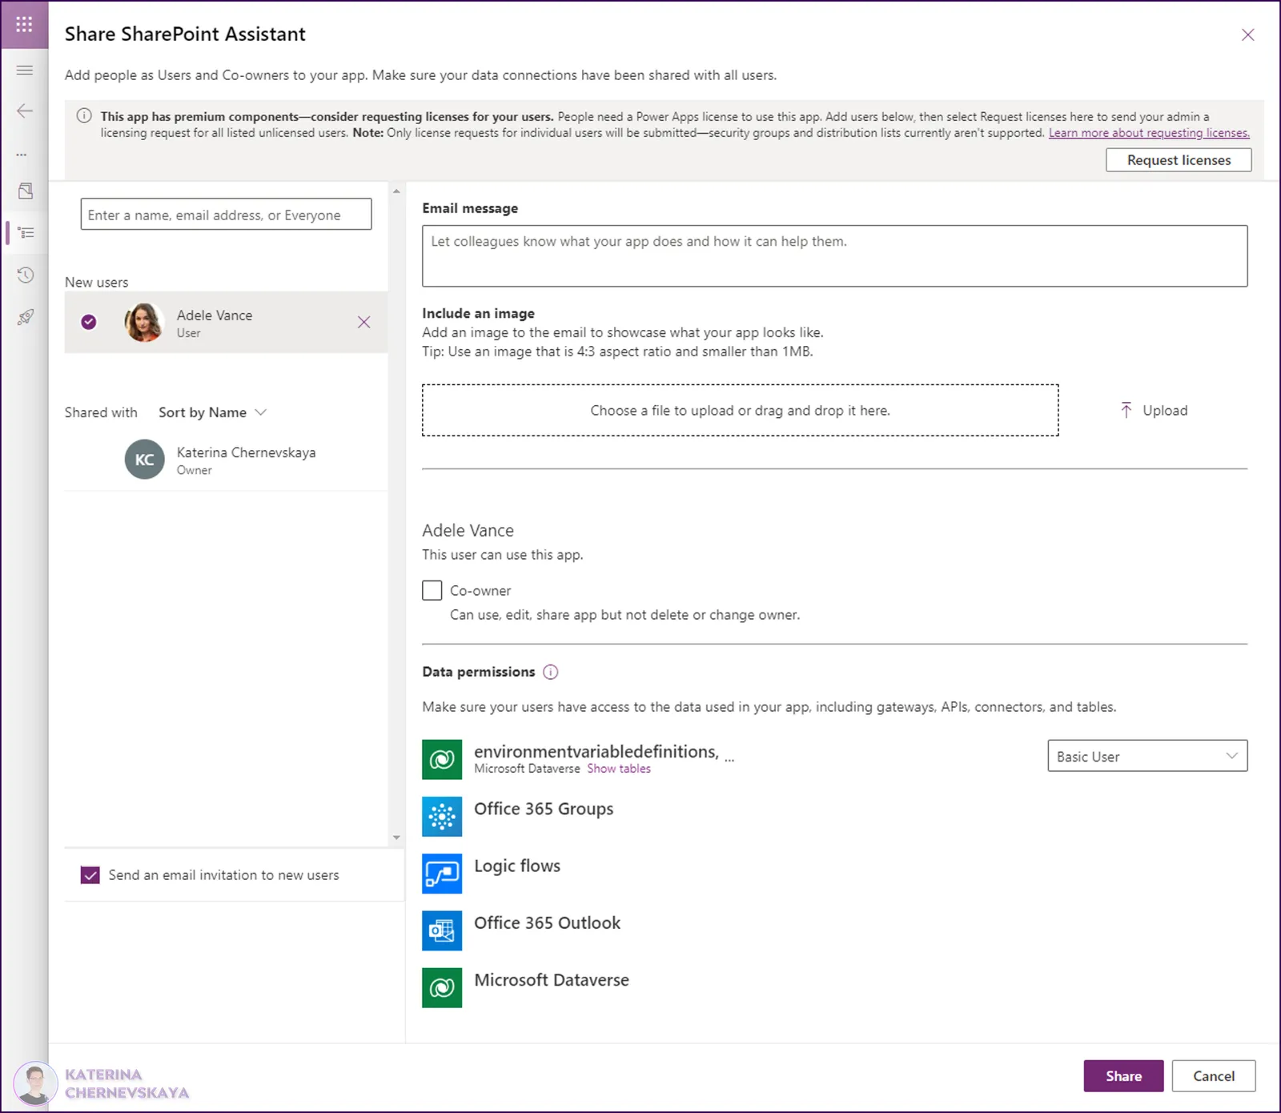Go back with the left arrow icon
1281x1113 pixels.
coord(25,110)
